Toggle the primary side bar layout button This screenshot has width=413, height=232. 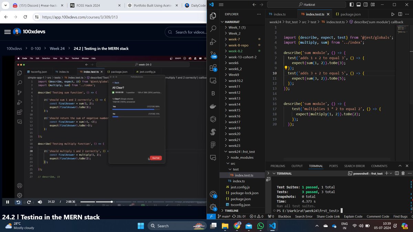[352, 4]
